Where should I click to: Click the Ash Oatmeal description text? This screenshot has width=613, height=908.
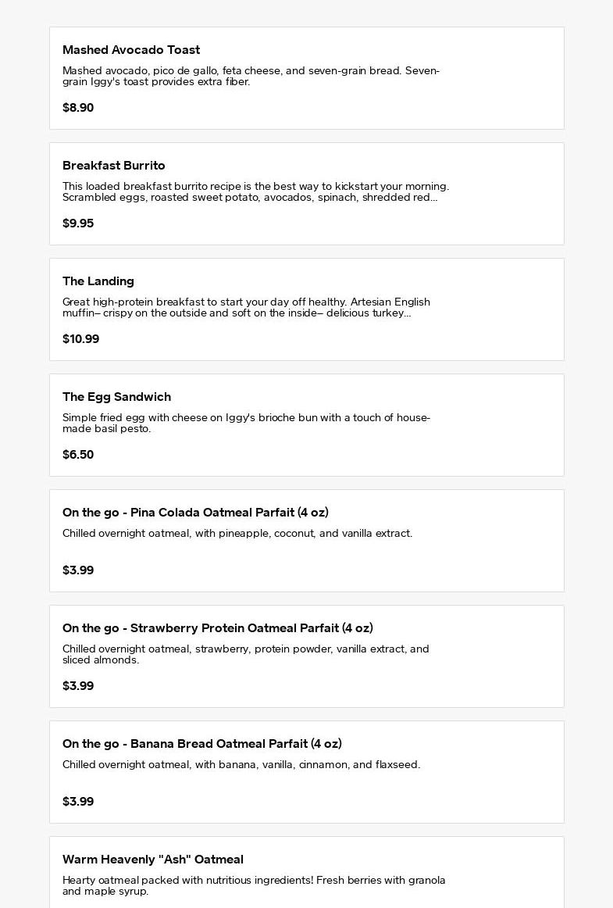(x=254, y=885)
